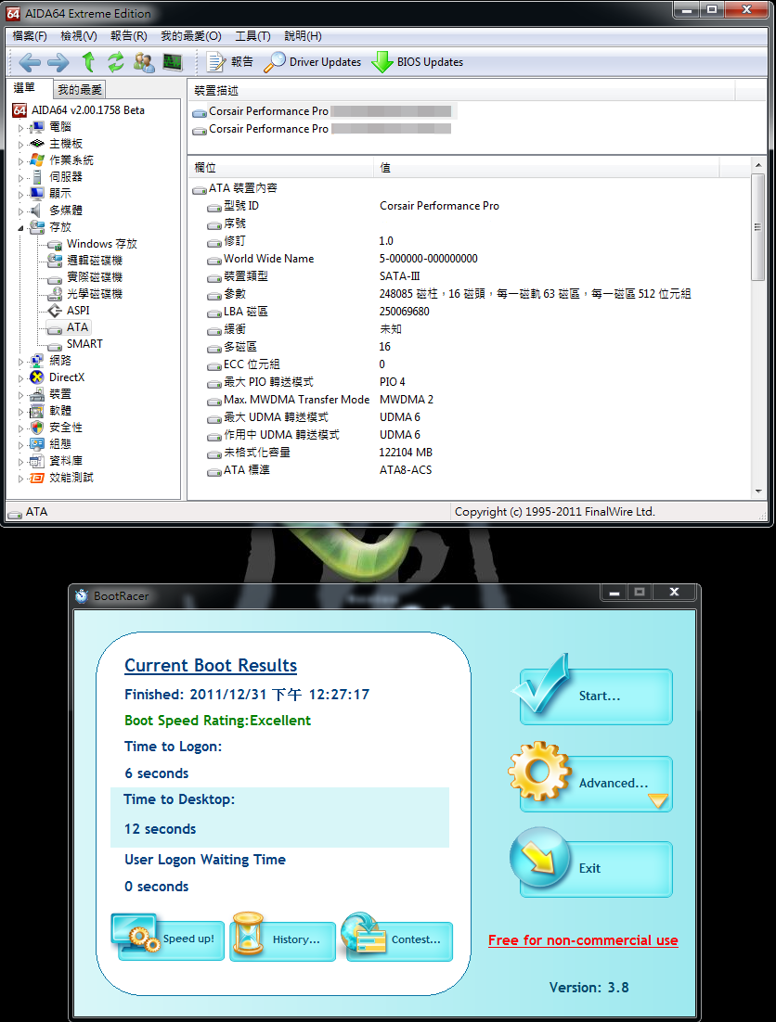Open the users icon in AIDA64 toolbar
The height and width of the screenshot is (1022, 776).
coord(144,62)
